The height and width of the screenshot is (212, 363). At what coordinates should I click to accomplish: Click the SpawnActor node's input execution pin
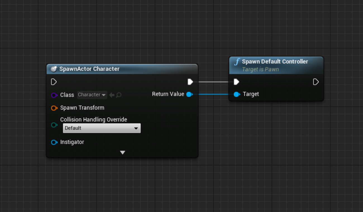(x=54, y=82)
